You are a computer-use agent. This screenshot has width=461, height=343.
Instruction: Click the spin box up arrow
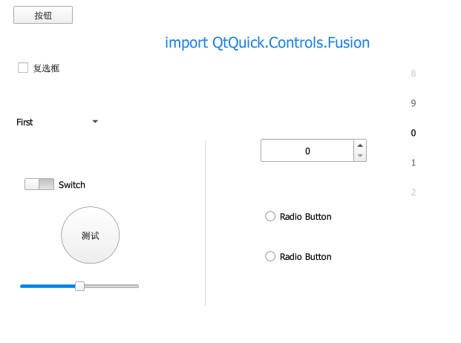[x=360, y=146]
